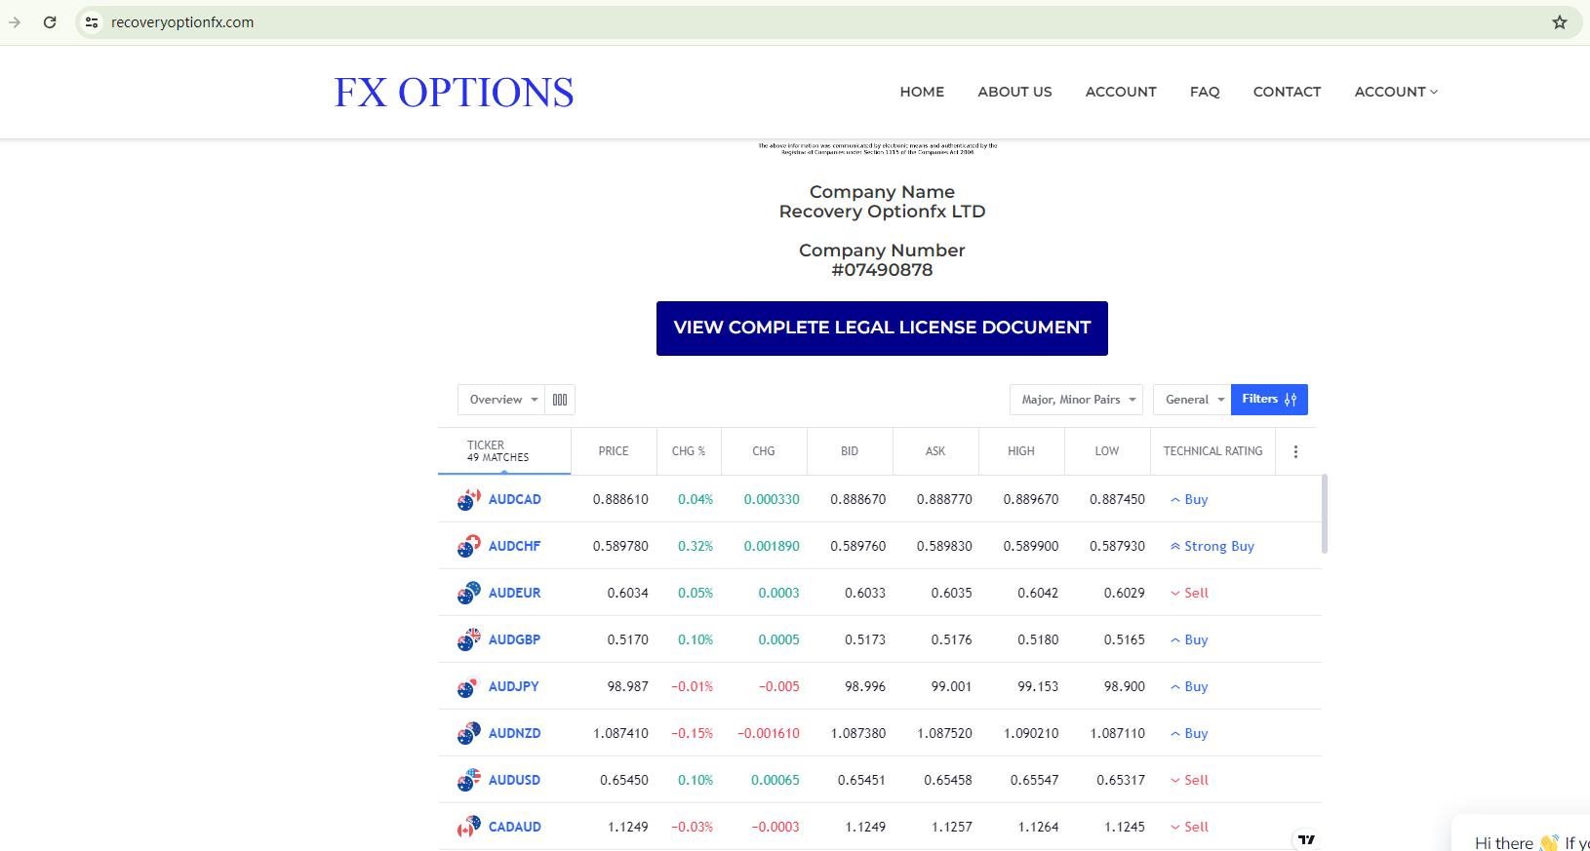
Task: Click the AUDCAD currency flag icon
Action: click(x=468, y=500)
